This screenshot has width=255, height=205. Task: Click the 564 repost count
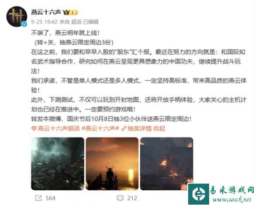[50, 198]
